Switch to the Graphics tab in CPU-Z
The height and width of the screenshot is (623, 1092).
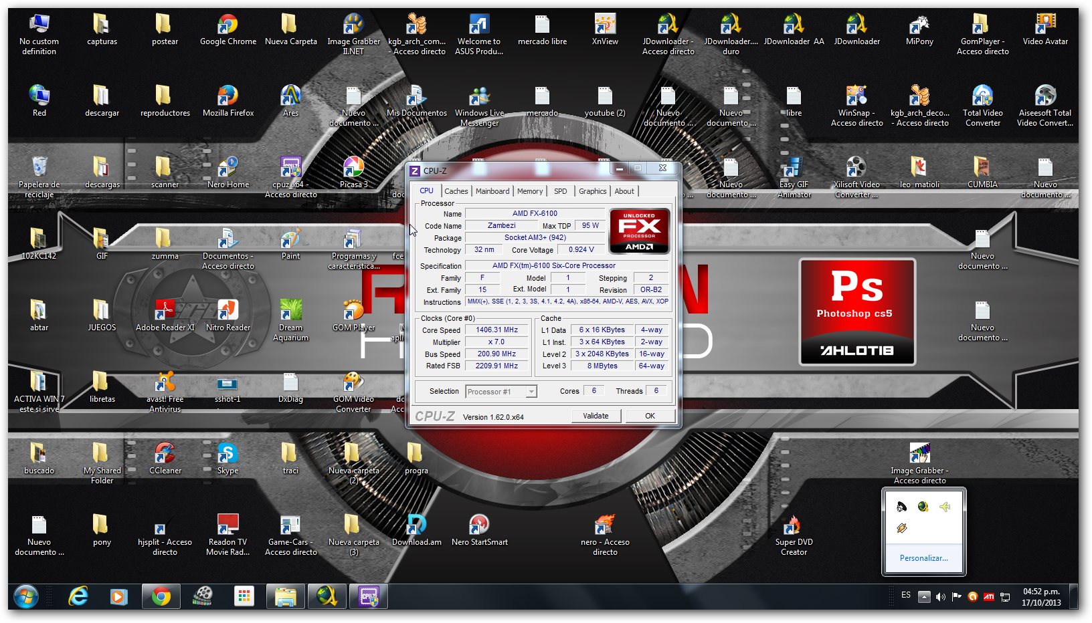tap(593, 191)
